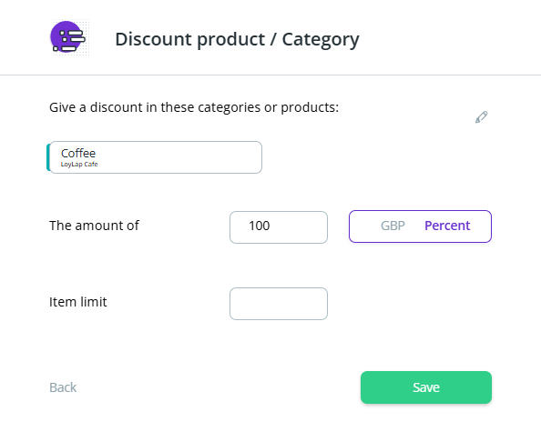
Task: Click the LoyLap Cafe subtitle under Coffee
Action: coord(79,165)
